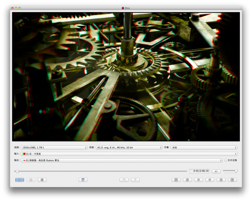Click the stop playback button
Viewport: 252px width, 201px height.
(42, 180)
